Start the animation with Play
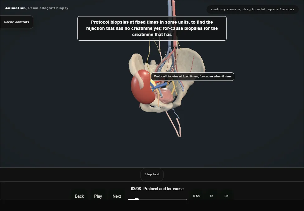Image resolution: width=304 pixels, height=211 pixels. coord(98,196)
